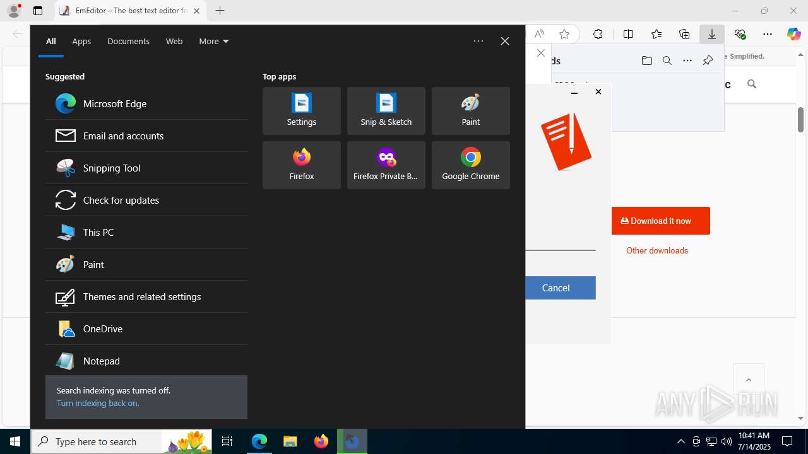
Task: Launch Firefox tile in Top apps
Action: pyautogui.click(x=302, y=165)
